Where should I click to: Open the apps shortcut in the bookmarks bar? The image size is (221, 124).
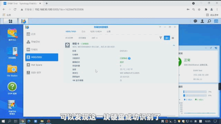(7, 15)
